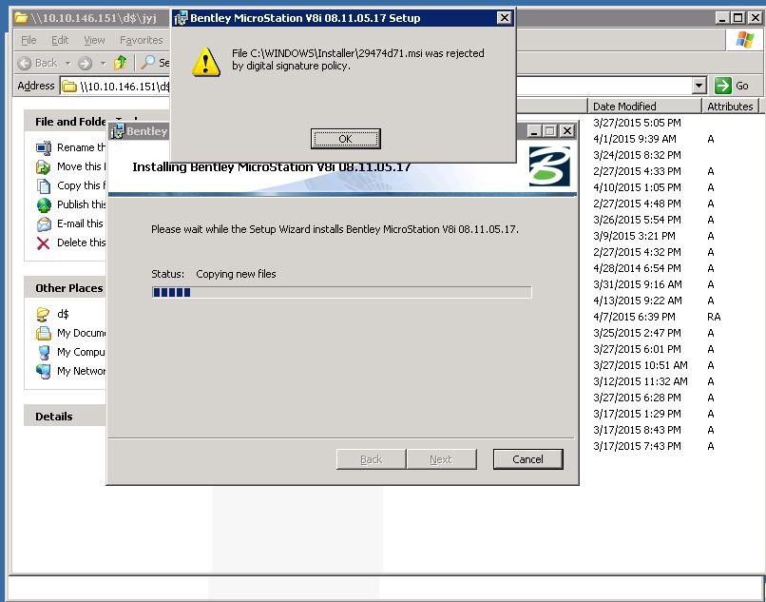Click Rename this file task icon
The width and height of the screenshot is (766, 602).
44,147
